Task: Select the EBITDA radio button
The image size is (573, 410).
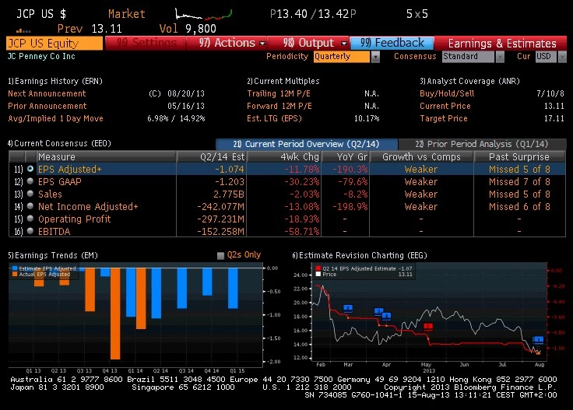Action: tap(30, 231)
